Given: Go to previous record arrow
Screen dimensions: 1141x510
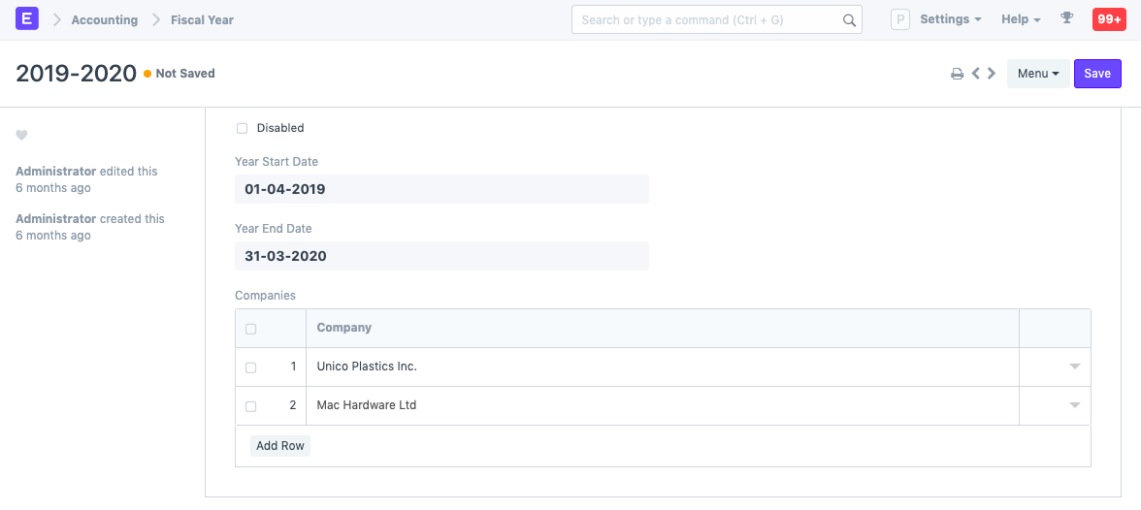Looking at the screenshot, I should tap(976, 74).
